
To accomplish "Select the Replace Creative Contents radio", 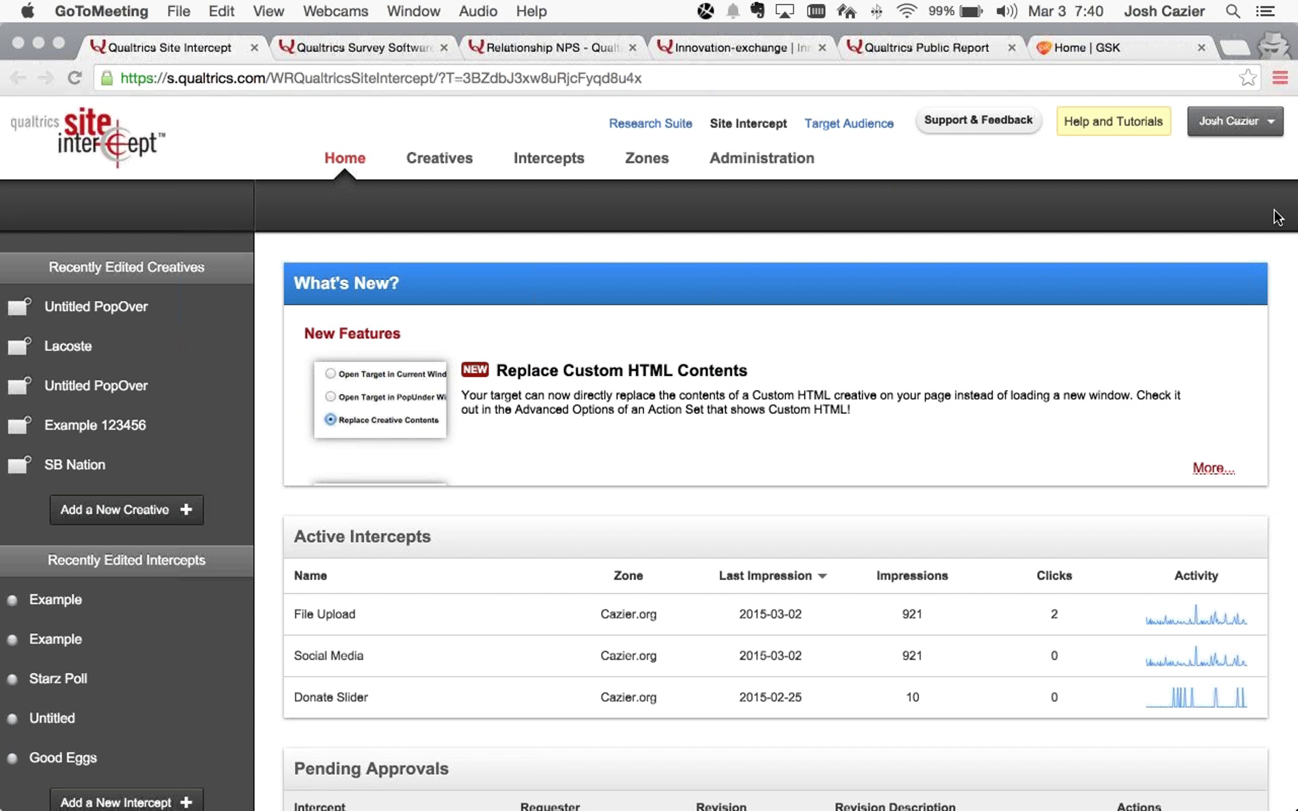I will coord(330,420).
